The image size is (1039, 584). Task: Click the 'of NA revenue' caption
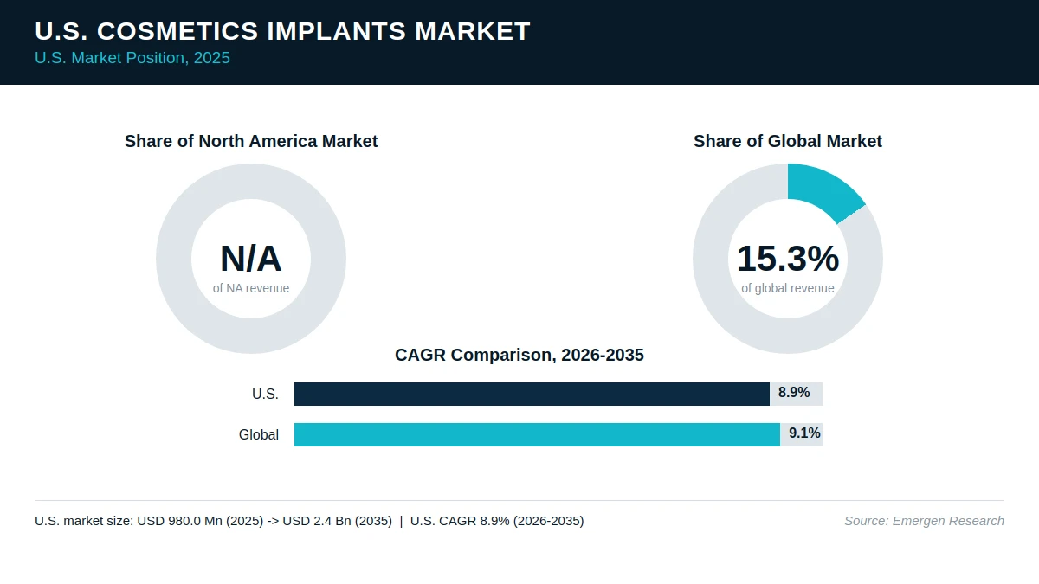click(251, 288)
